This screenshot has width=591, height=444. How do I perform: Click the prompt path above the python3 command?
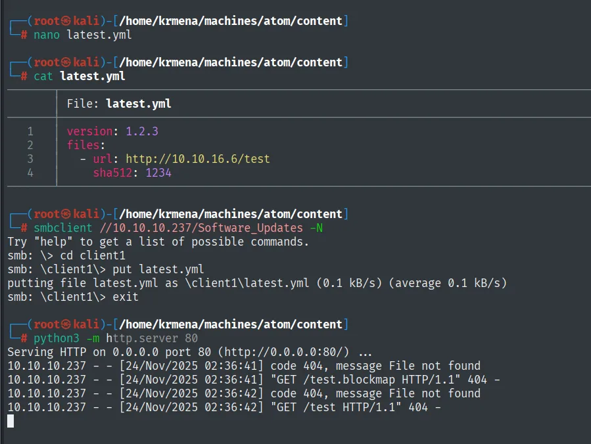tap(231, 324)
